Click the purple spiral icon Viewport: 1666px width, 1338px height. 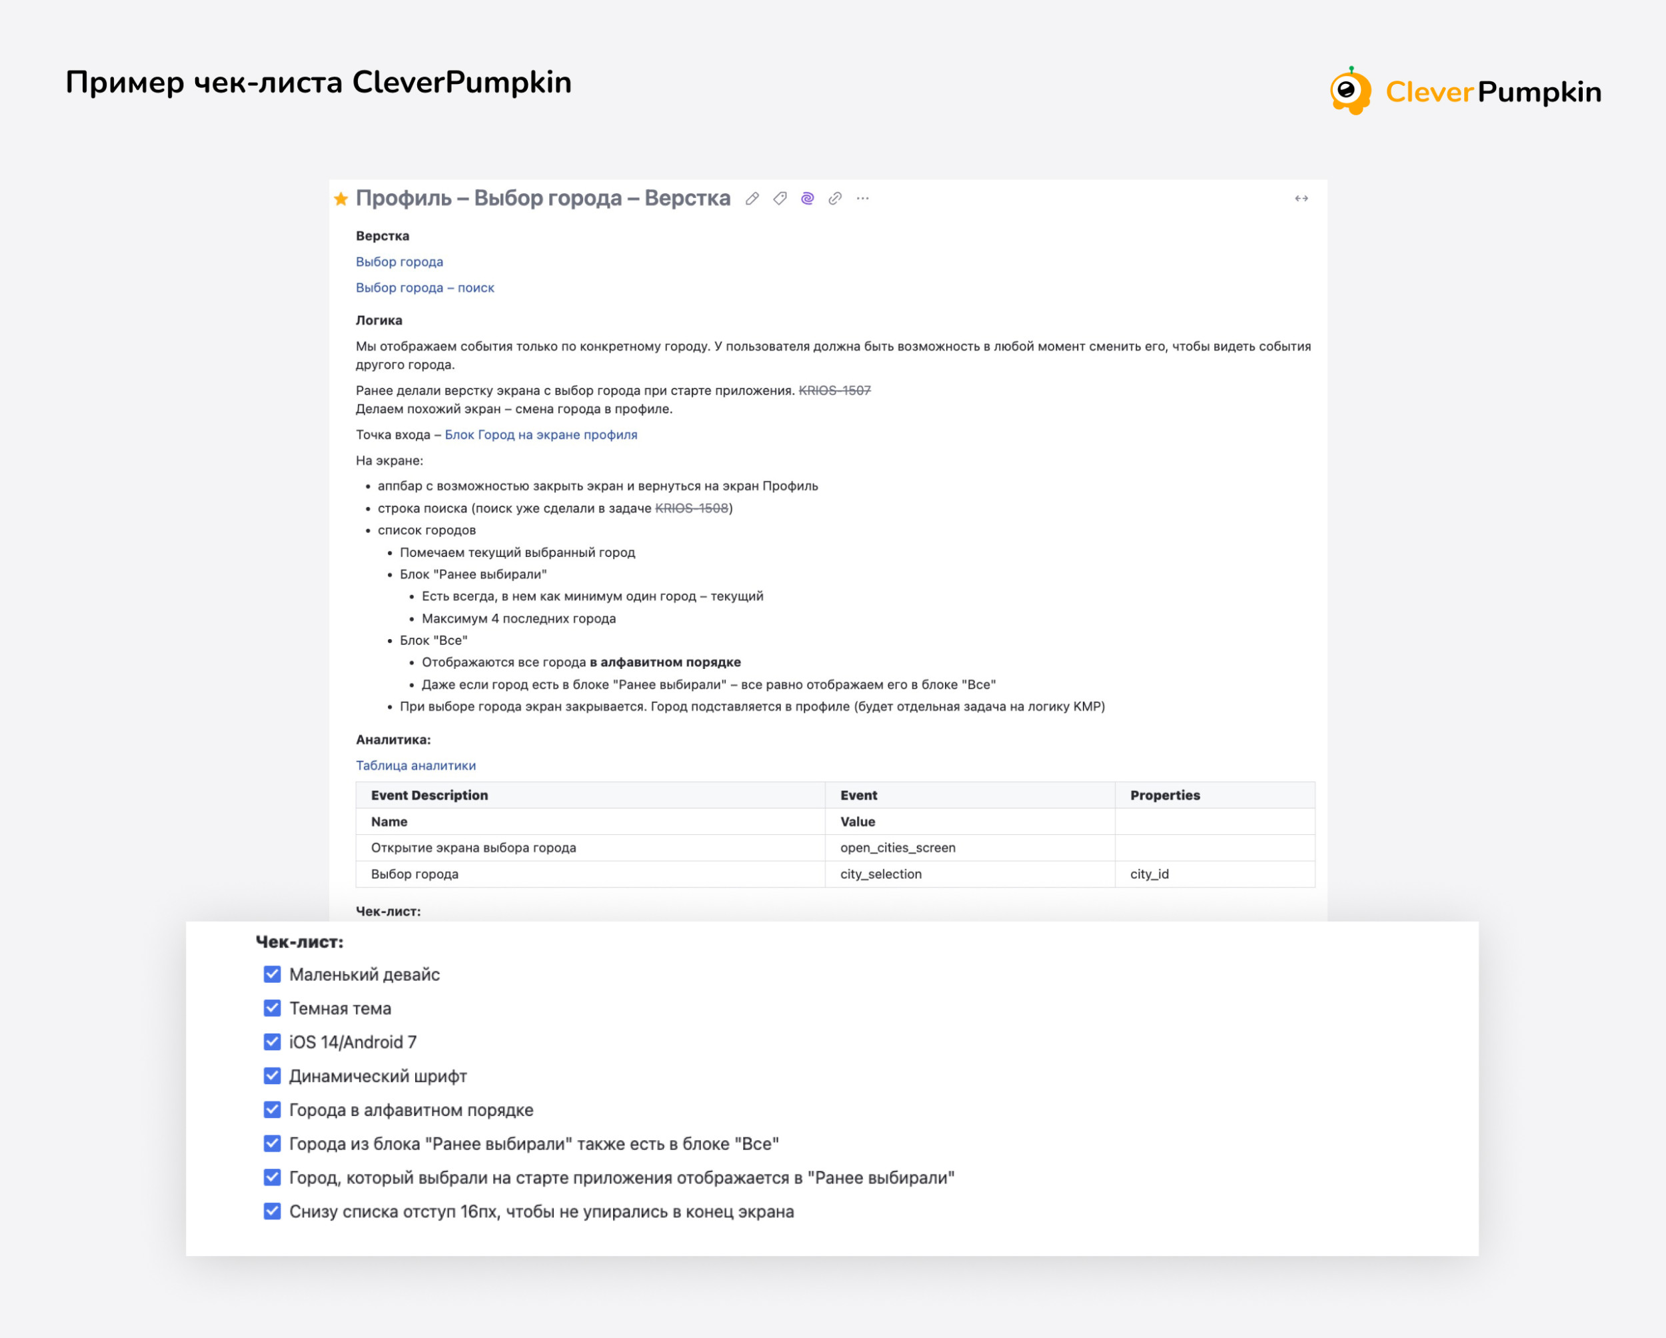point(808,199)
